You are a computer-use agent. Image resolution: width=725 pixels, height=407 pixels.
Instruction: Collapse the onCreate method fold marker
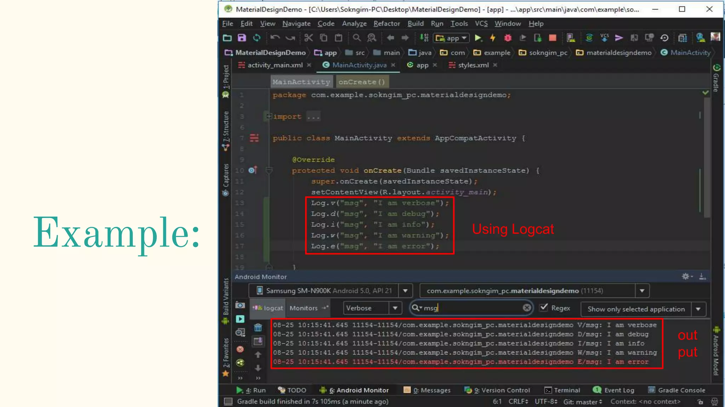269,171
